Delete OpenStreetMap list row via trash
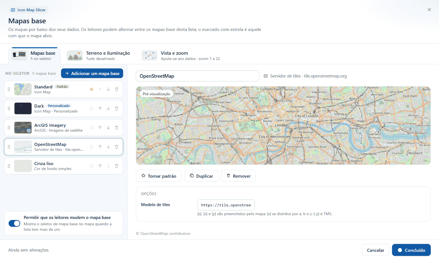The image size is (439, 260). pyautogui.click(x=117, y=147)
